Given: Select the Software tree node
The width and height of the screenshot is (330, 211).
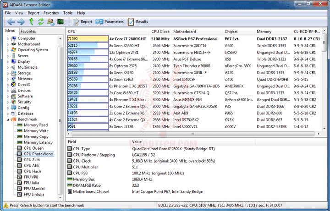Looking at the screenshot, I should (x=22, y=96).
